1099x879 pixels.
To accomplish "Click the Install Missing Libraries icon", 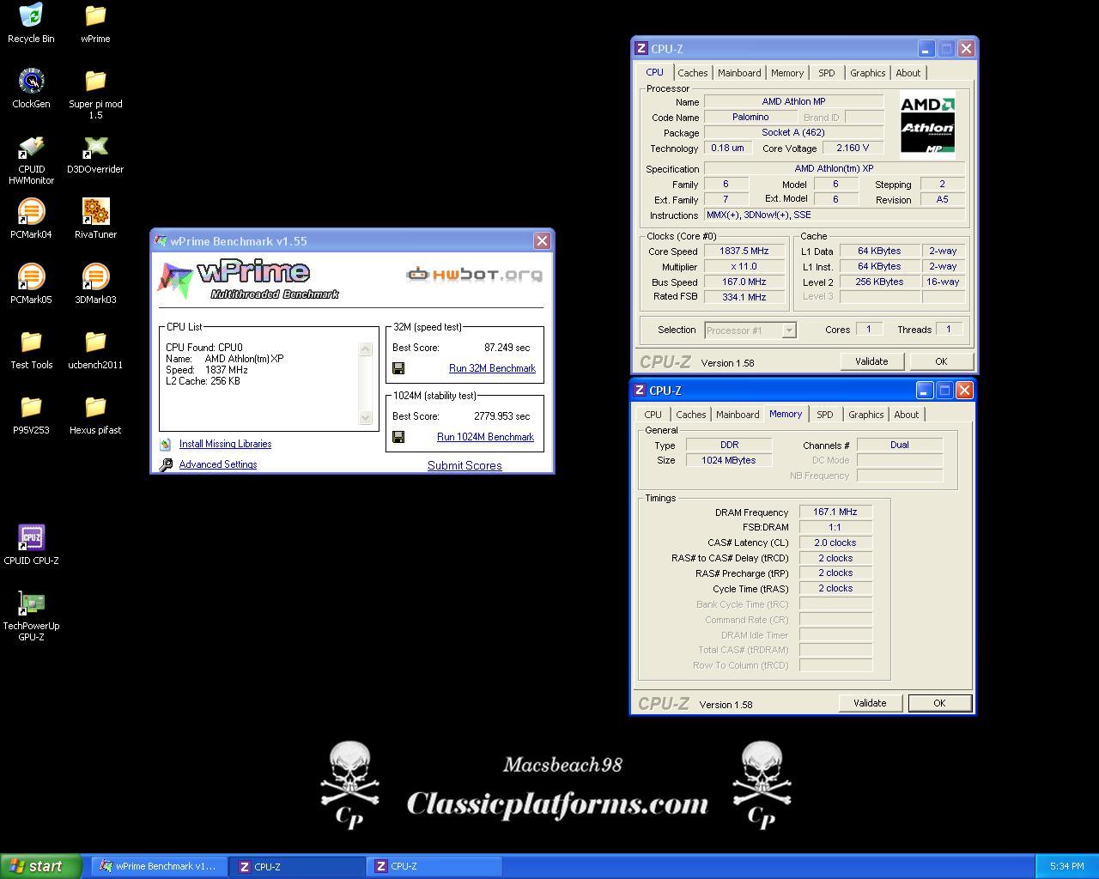I will [166, 444].
